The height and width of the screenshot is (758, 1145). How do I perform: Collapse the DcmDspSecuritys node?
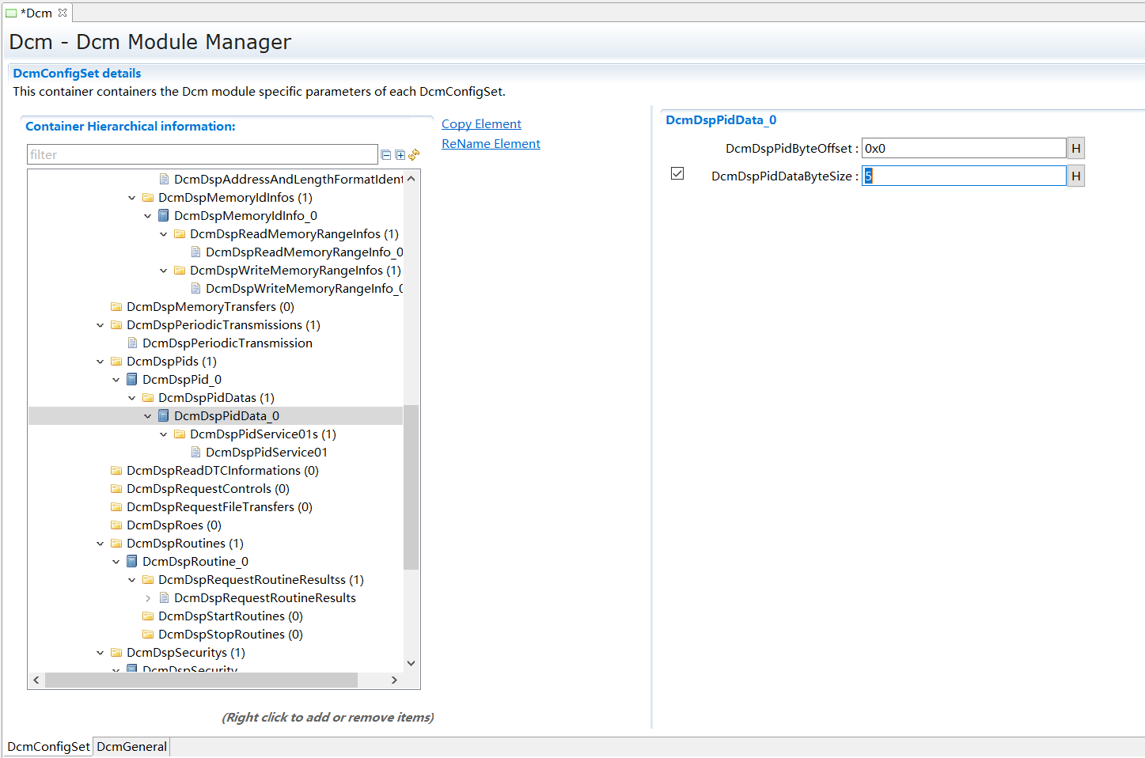[100, 653]
